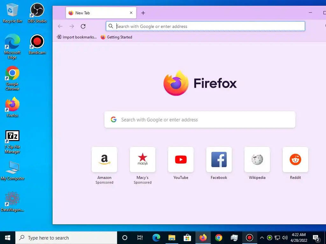Open the Facebook shortcut tile
This screenshot has height=244, width=326.
(219, 159)
